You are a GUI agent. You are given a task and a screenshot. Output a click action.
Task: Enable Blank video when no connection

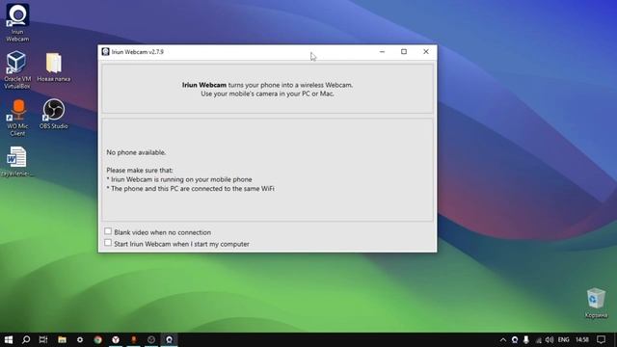[x=108, y=231]
